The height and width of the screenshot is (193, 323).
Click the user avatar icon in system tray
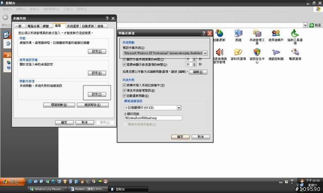pos(302,181)
